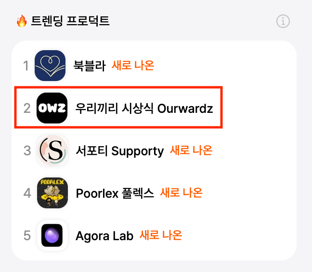The width and height of the screenshot is (312, 272).
Task: Open the Supporty S logo icon
Action: coord(52,150)
